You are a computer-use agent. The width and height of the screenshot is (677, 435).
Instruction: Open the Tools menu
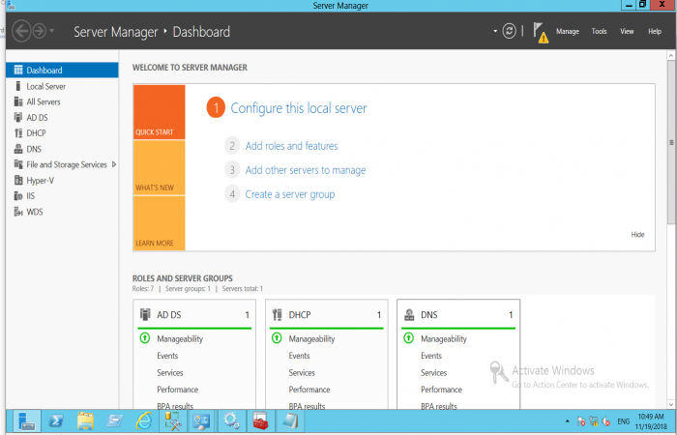[599, 31]
